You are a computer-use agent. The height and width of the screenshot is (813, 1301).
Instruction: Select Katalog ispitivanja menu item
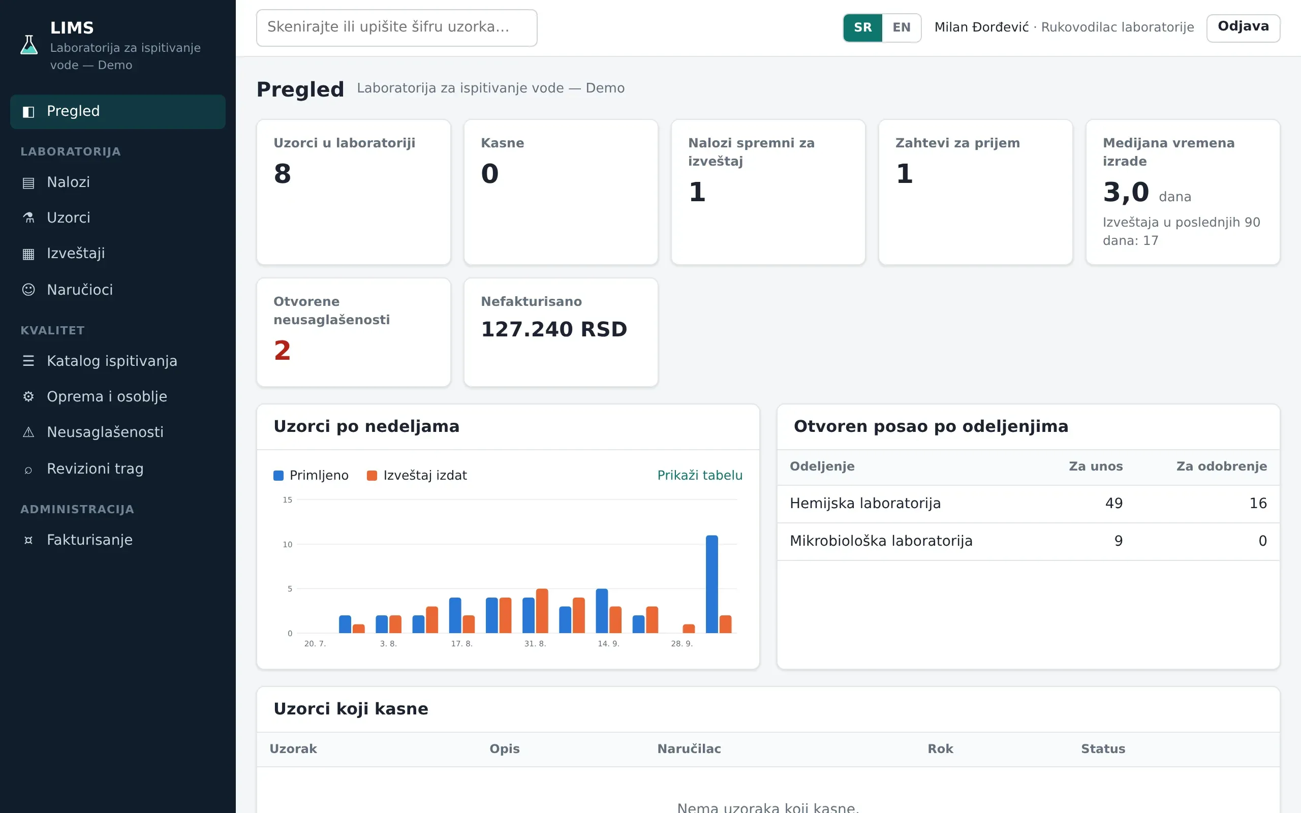click(118, 361)
